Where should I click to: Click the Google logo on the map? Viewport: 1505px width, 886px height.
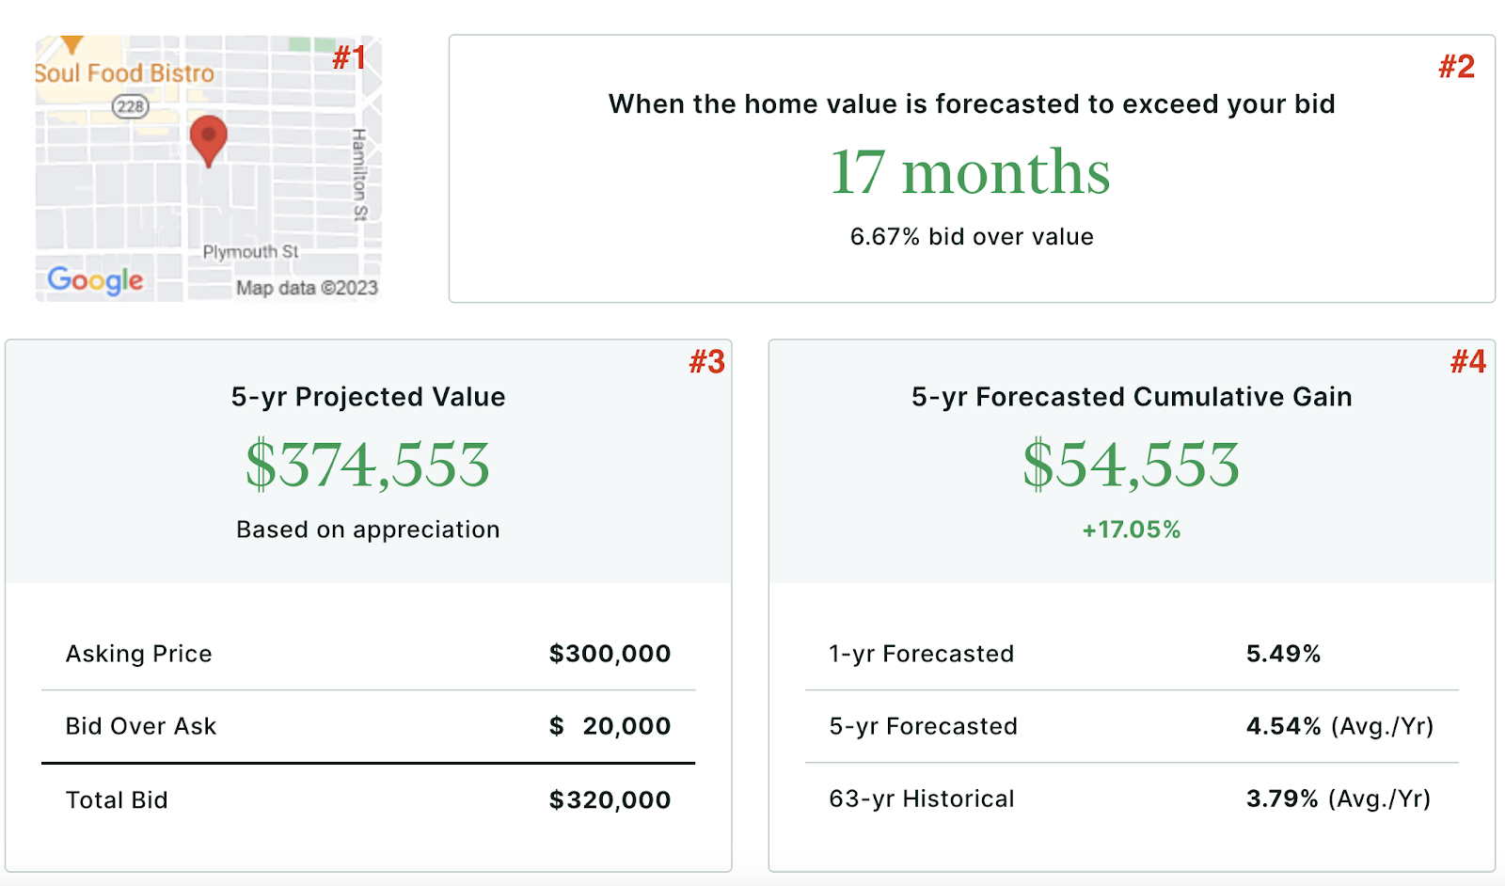tap(95, 279)
